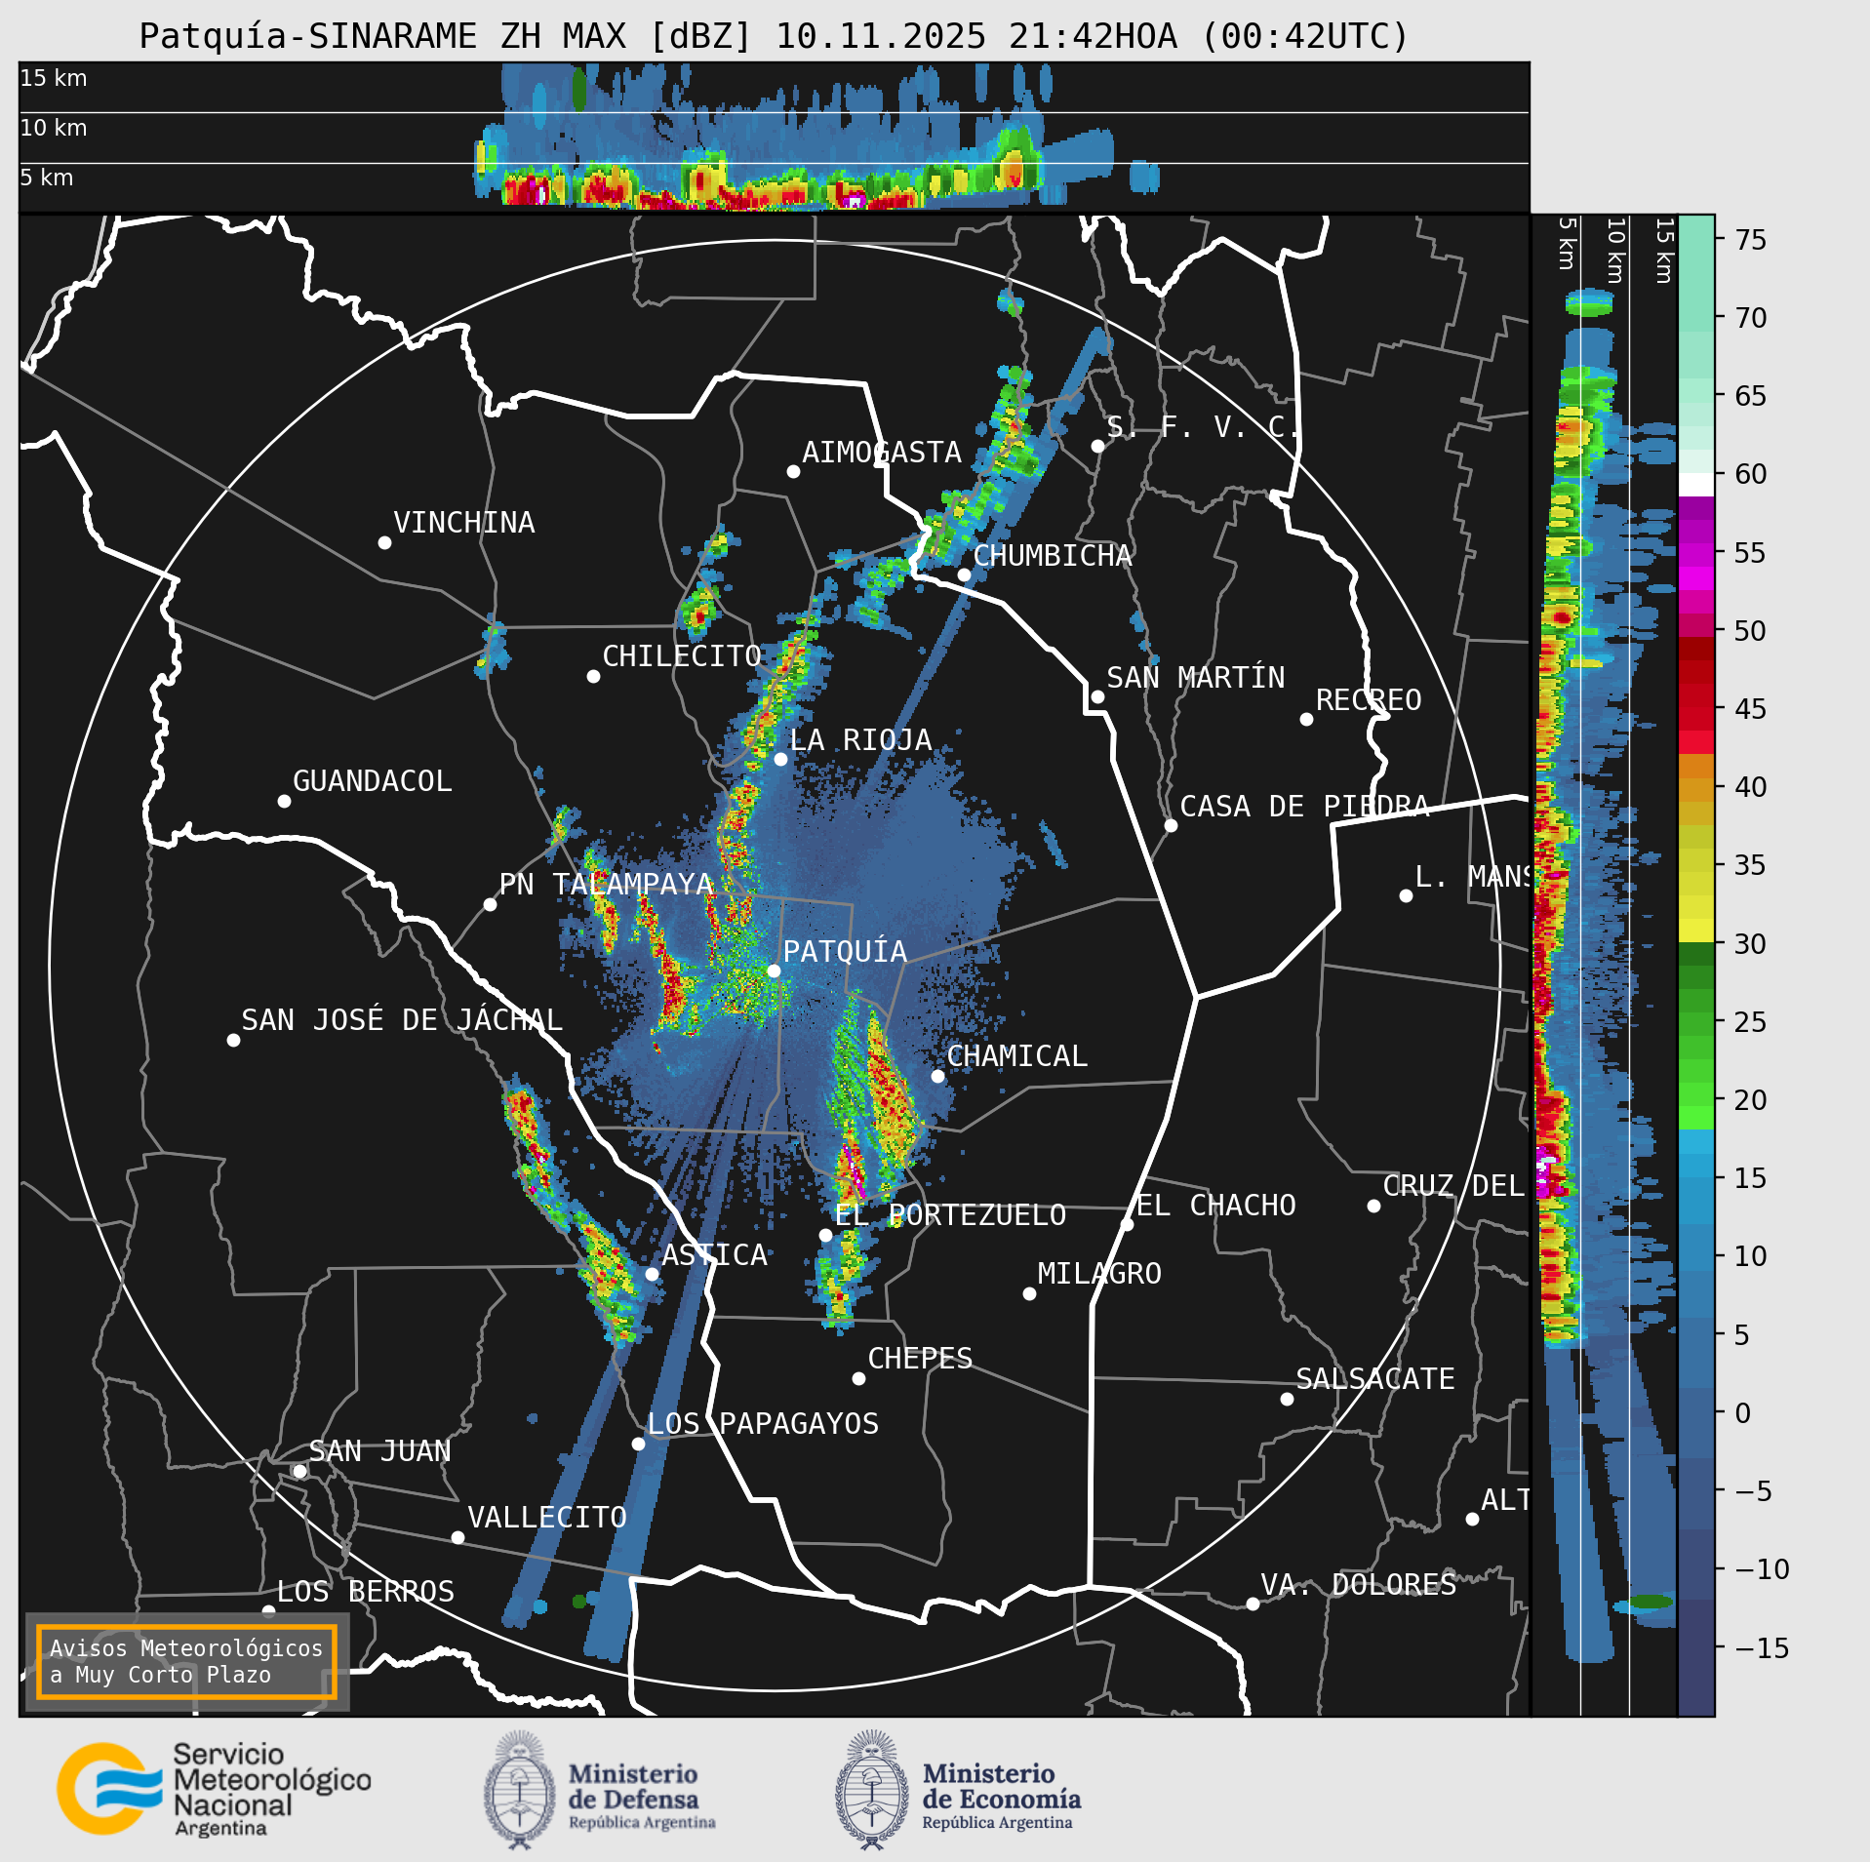The height and width of the screenshot is (1862, 1870).
Task: Click the 5 km label in right cross-section
Action: (x=1567, y=243)
